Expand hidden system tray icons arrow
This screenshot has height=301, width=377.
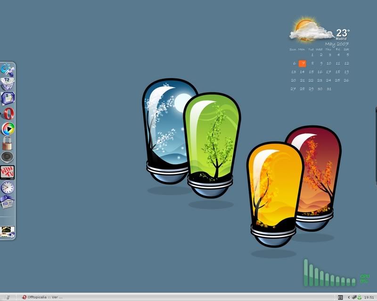click(348, 297)
